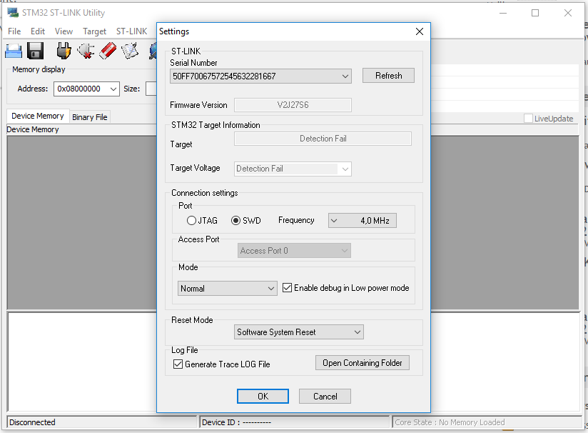Toggle Generate Trace LOG File checkbox
This screenshot has width=588, height=433.
pyautogui.click(x=178, y=364)
